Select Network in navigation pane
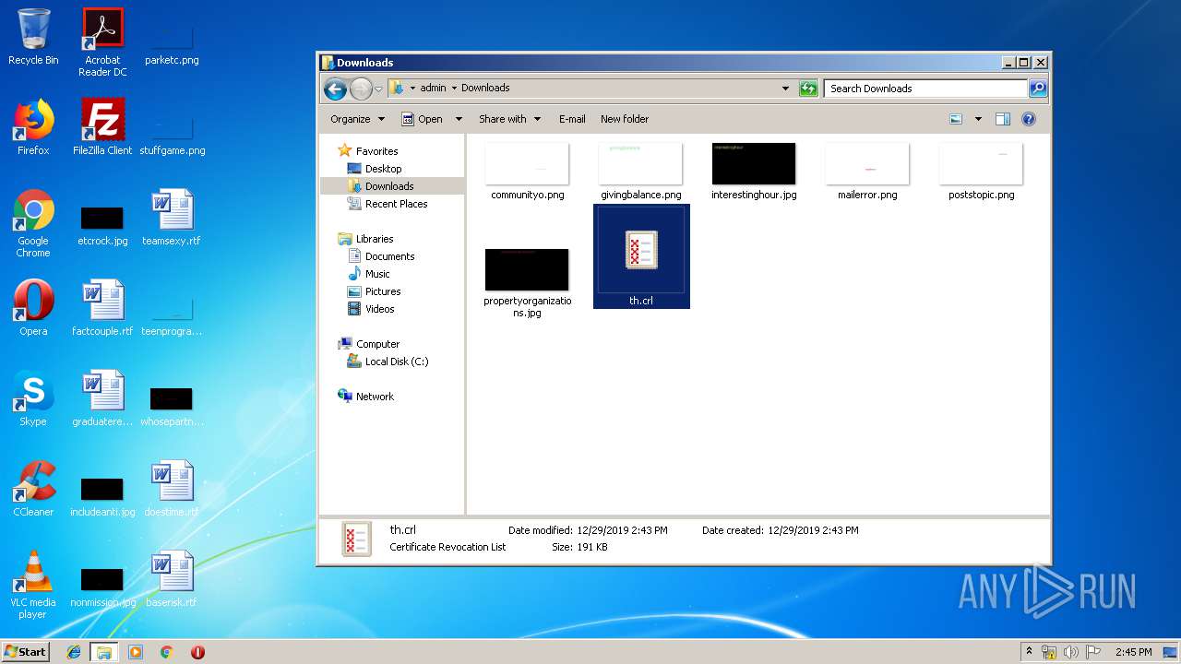Viewport: 1181px width, 664px height. [x=366, y=397]
